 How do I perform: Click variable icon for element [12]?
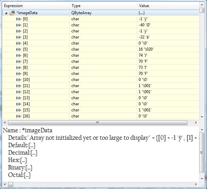click(19, 92)
